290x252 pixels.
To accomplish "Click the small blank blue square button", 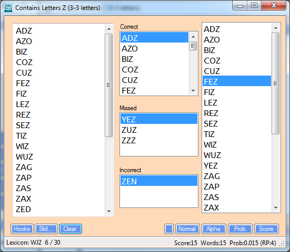I will coord(168,229).
